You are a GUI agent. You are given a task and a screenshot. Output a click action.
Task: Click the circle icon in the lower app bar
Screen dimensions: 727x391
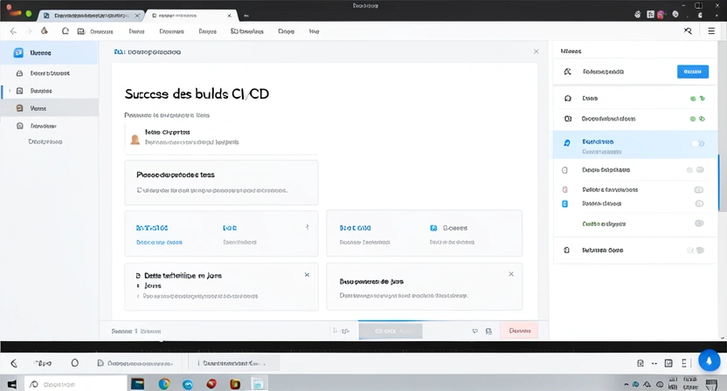pos(74,363)
